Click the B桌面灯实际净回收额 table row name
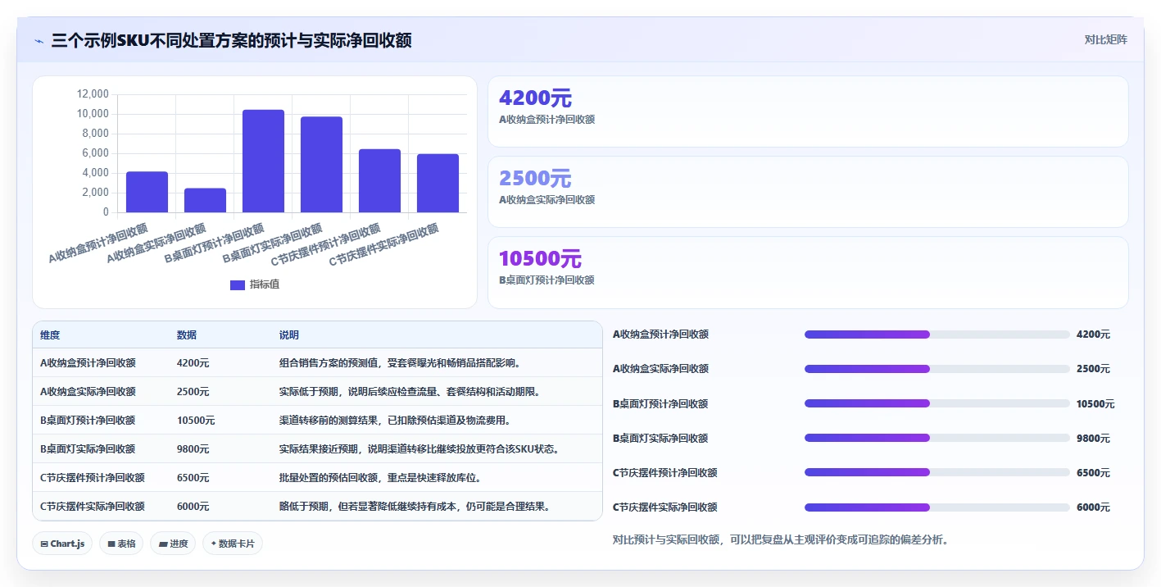Viewport: 1161px width, 587px height. click(x=88, y=449)
